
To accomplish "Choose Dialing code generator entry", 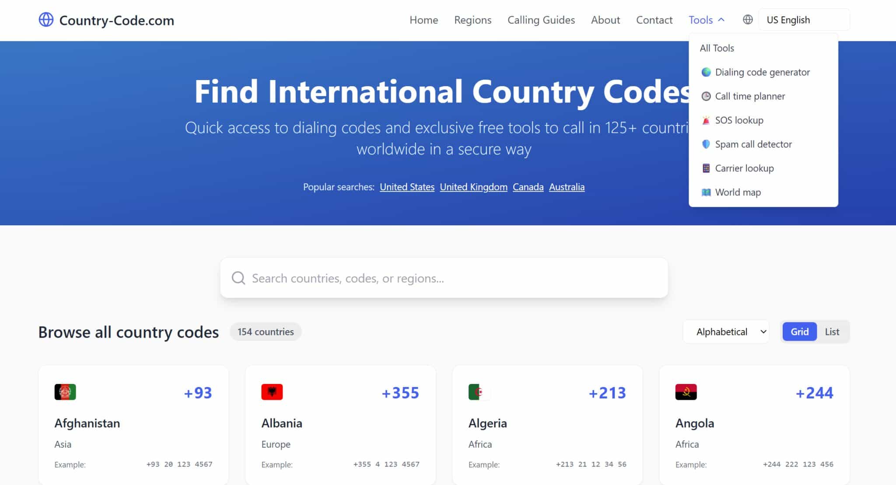I will (763, 72).
